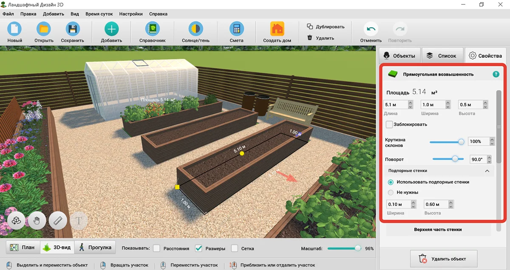Open the Время суток menu
Screen dimensions: 510x270
coord(99,14)
